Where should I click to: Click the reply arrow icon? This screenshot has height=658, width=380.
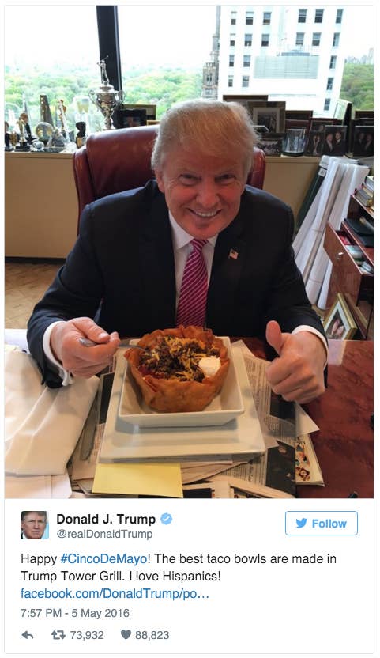click(x=28, y=635)
